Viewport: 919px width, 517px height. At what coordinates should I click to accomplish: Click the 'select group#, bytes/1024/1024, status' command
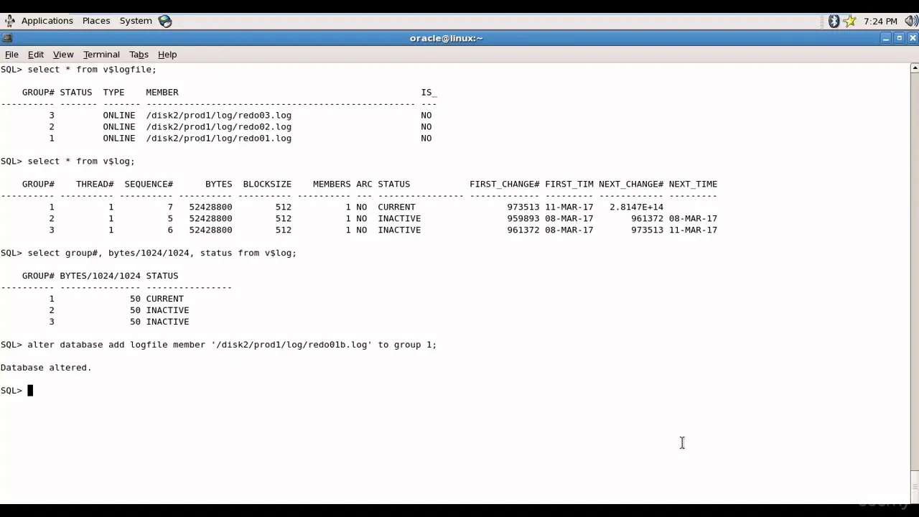[162, 253]
